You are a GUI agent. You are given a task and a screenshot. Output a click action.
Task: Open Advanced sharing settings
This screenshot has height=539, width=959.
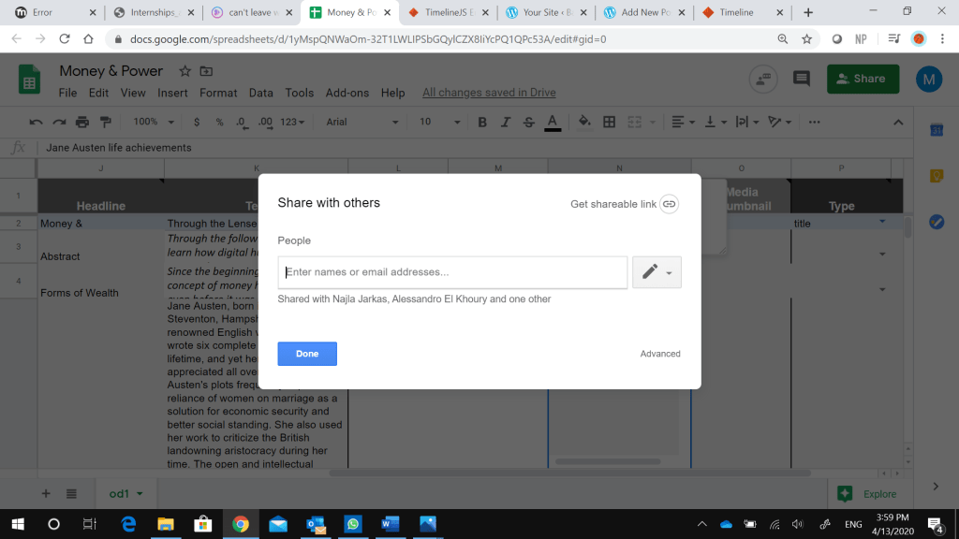(x=660, y=354)
